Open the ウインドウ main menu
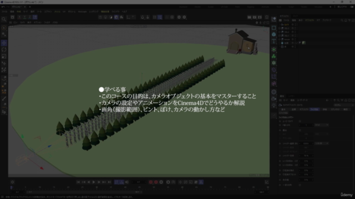This screenshot has width=355, height=199. (115, 12)
